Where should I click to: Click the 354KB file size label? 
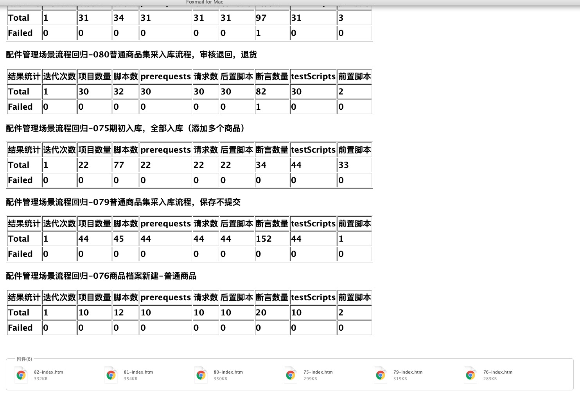click(131, 379)
